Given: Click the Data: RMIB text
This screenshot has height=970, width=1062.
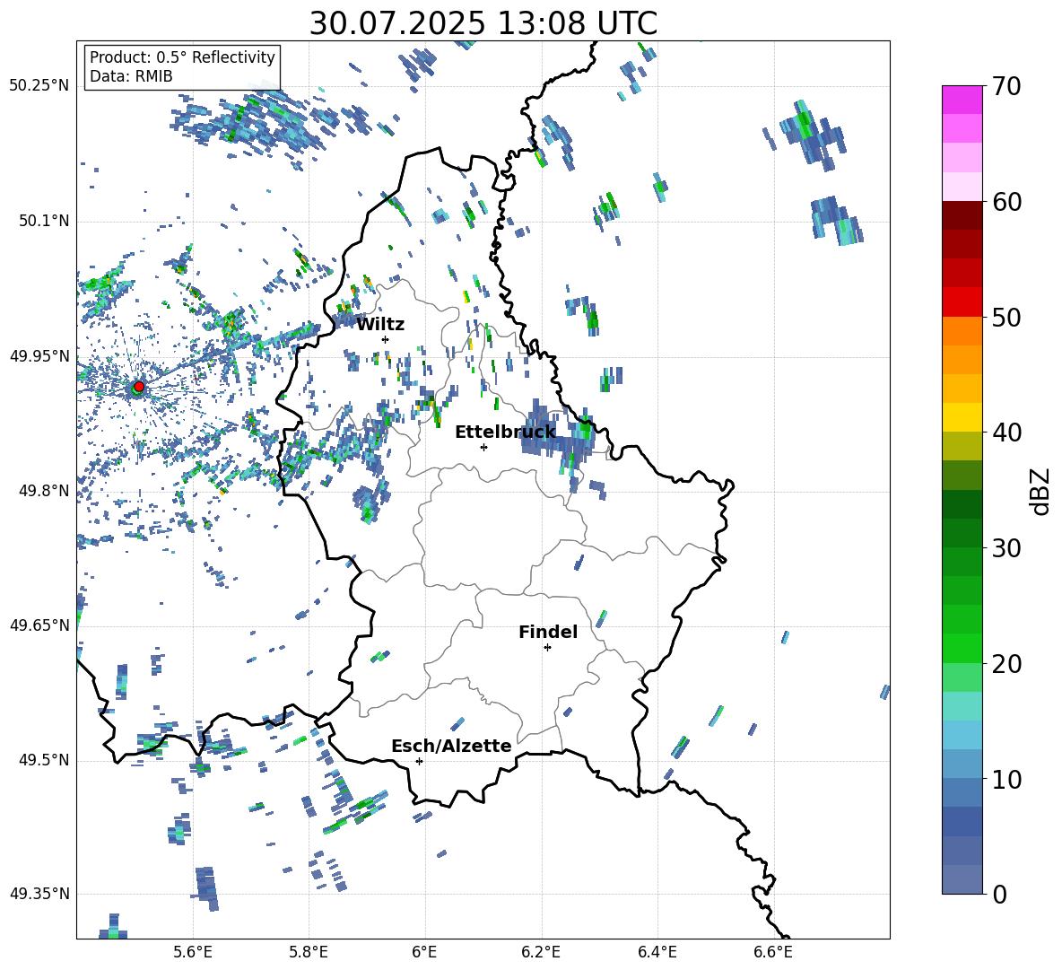Looking at the screenshot, I should coord(131,76).
